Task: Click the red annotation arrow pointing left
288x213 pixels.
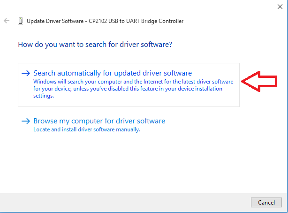Action: 263,82
